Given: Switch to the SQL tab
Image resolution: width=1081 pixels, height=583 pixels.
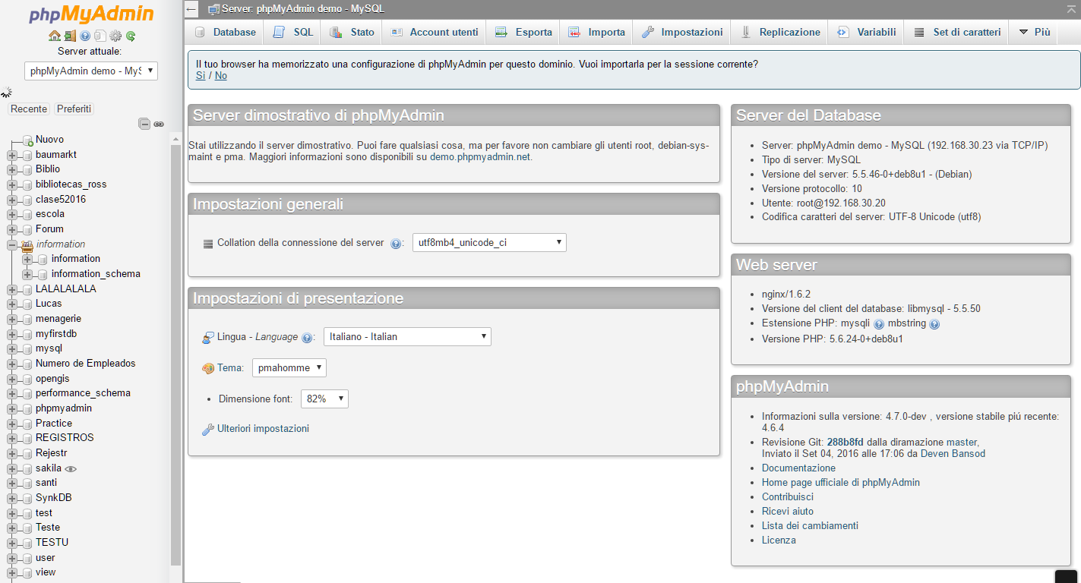Looking at the screenshot, I should pos(292,32).
